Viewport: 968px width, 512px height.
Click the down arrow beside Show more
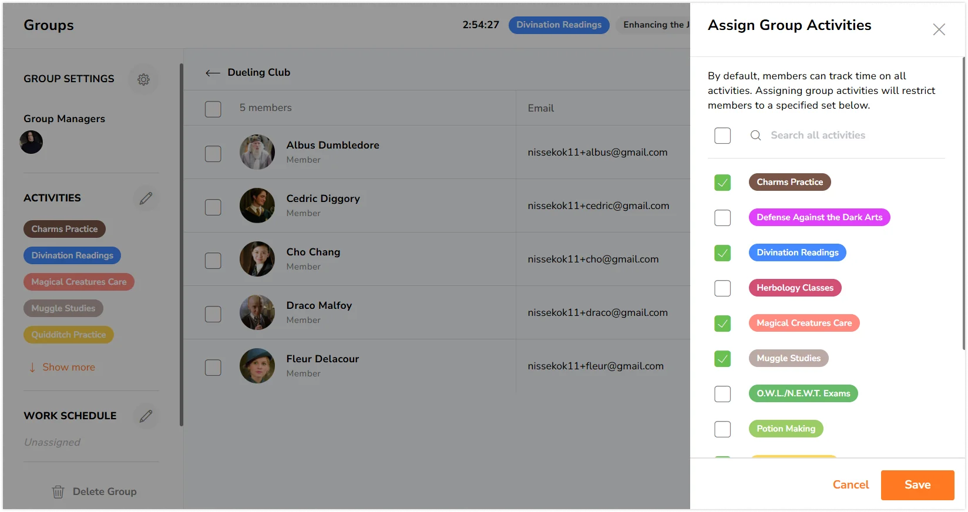point(32,368)
